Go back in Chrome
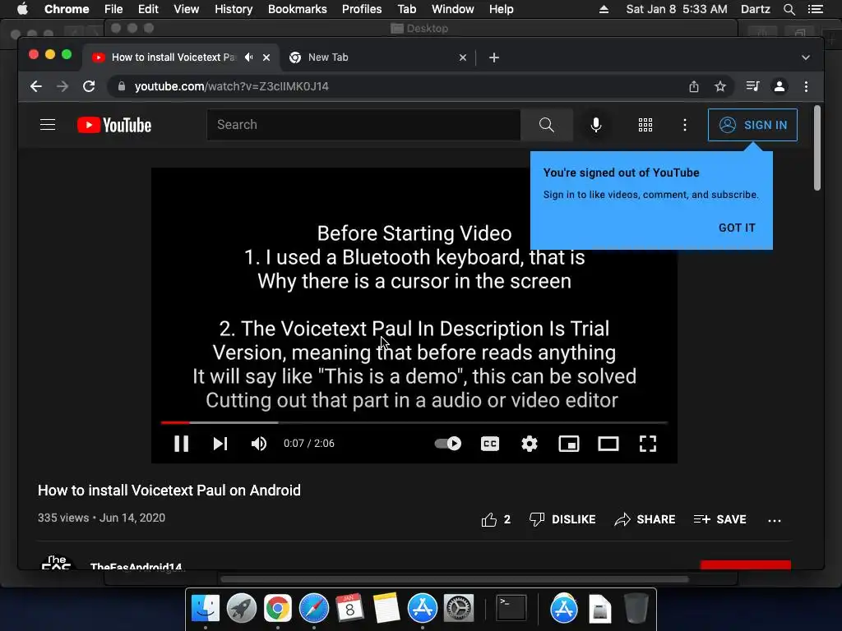 coord(36,86)
